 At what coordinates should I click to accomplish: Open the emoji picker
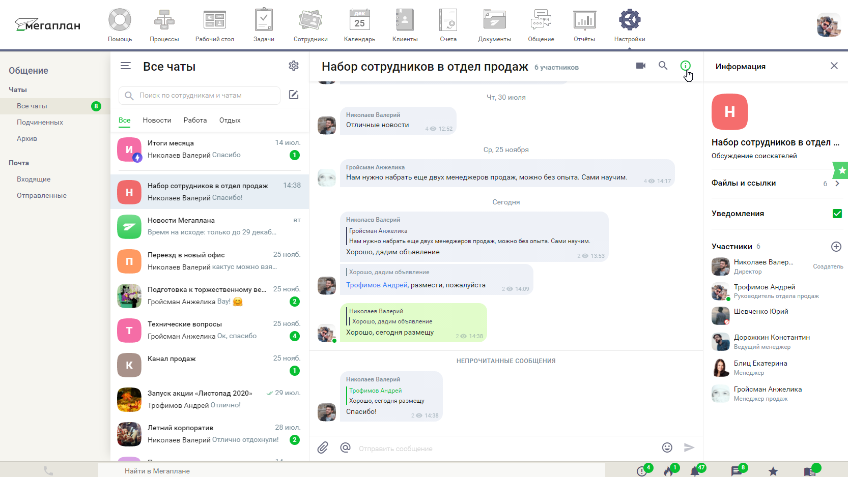click(x=667, y=448)
